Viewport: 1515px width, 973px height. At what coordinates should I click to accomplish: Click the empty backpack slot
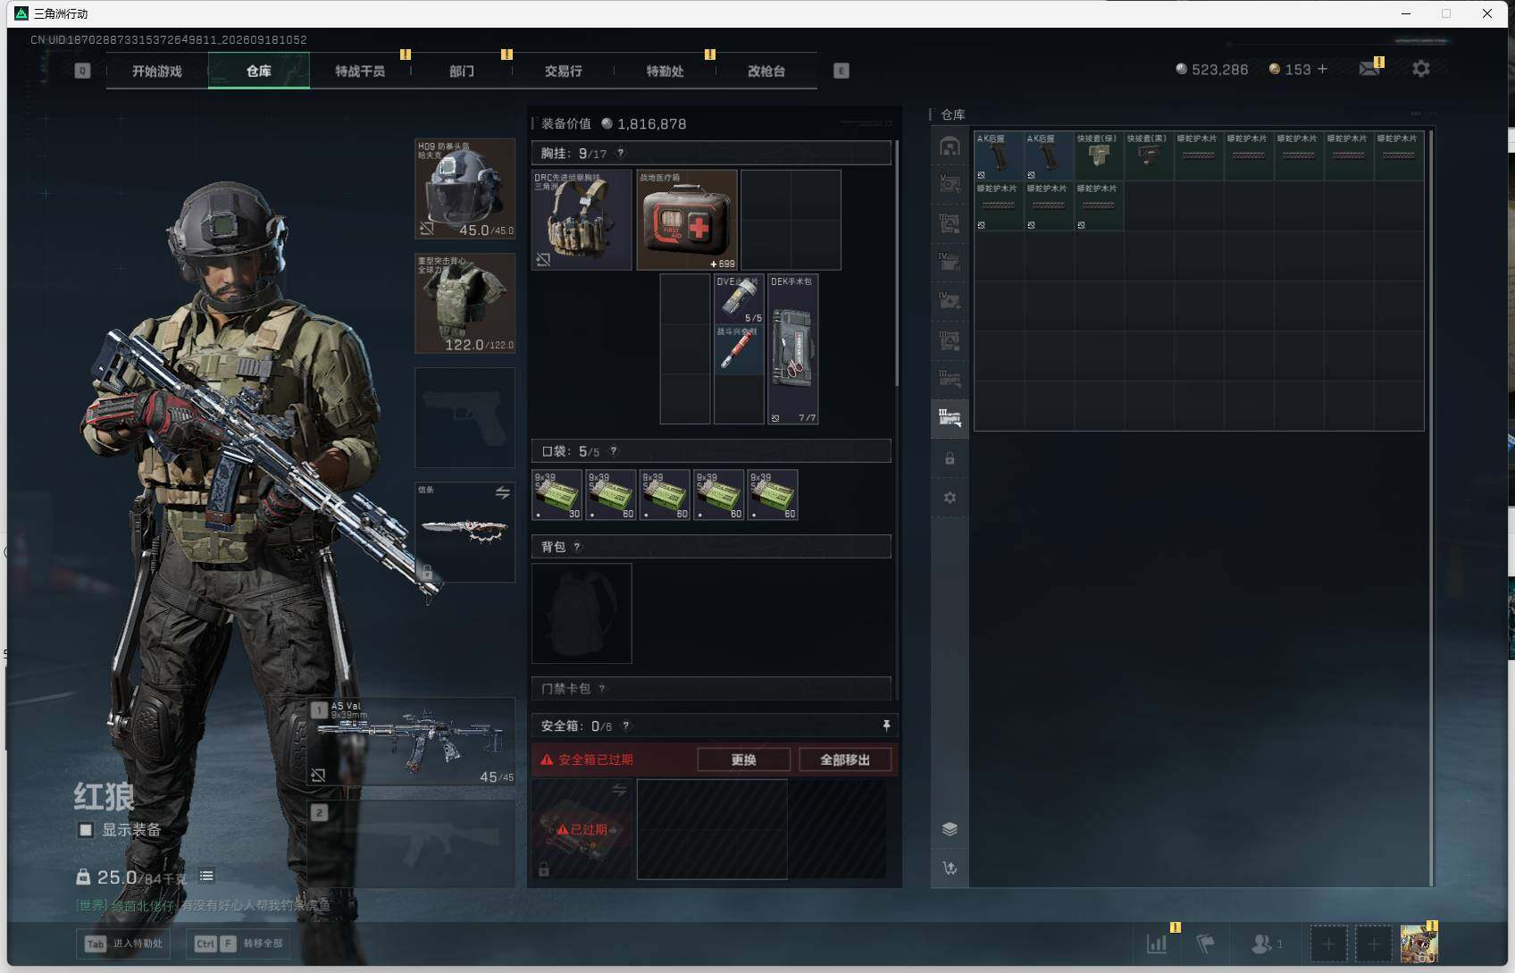pyautogui.click(x=582, y=613)
